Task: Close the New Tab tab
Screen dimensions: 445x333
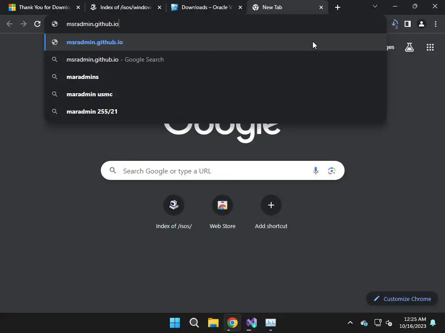Action: [321, 7]
